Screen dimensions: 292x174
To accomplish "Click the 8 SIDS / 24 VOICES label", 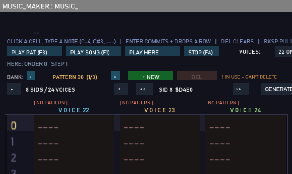I will tap(51, 90).
